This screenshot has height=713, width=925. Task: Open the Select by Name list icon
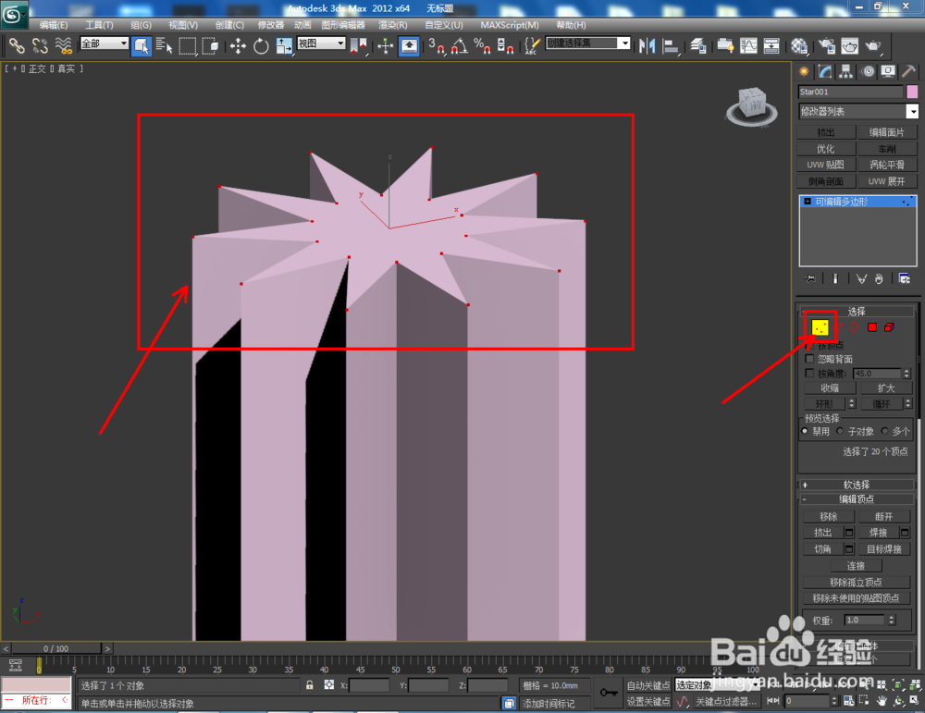(x=164, y=45)
